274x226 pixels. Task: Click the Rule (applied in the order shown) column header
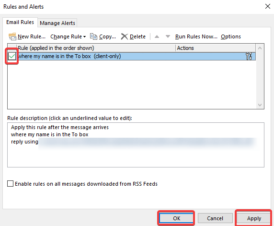pyautogui.click(x=96, y=48)
